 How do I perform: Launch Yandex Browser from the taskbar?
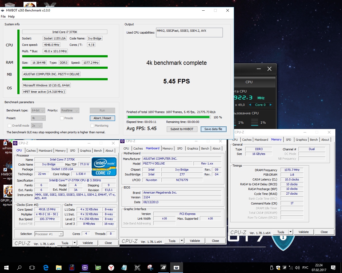(111, 267)
